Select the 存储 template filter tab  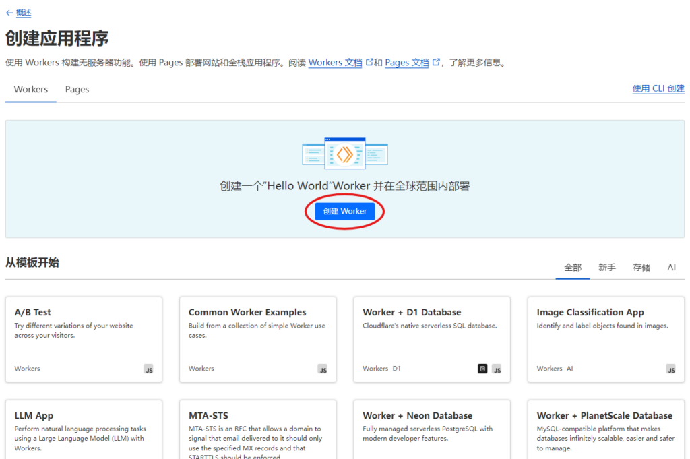tap(641, 267)
